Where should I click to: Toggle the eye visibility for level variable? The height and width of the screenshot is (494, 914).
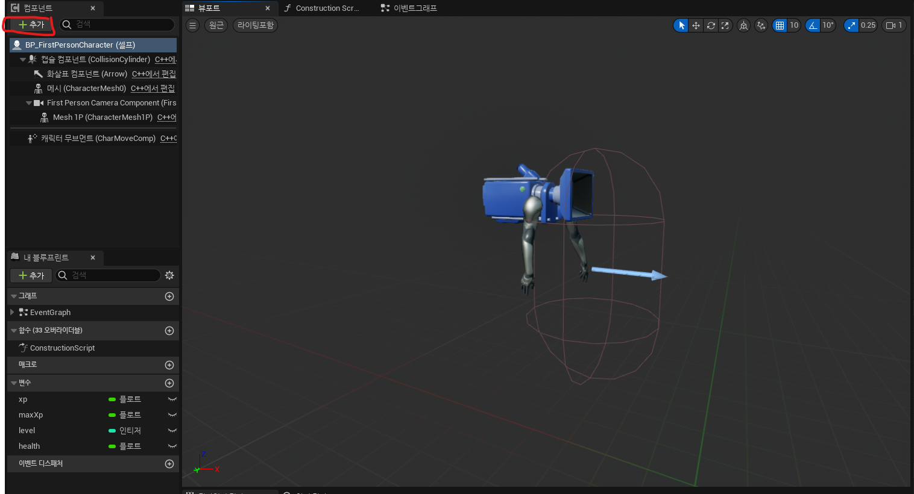pyautogui.click(x=172, y=431)
